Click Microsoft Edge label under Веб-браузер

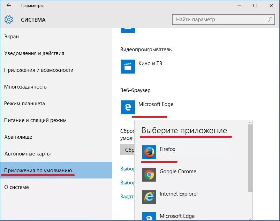[x=156, y=104]
